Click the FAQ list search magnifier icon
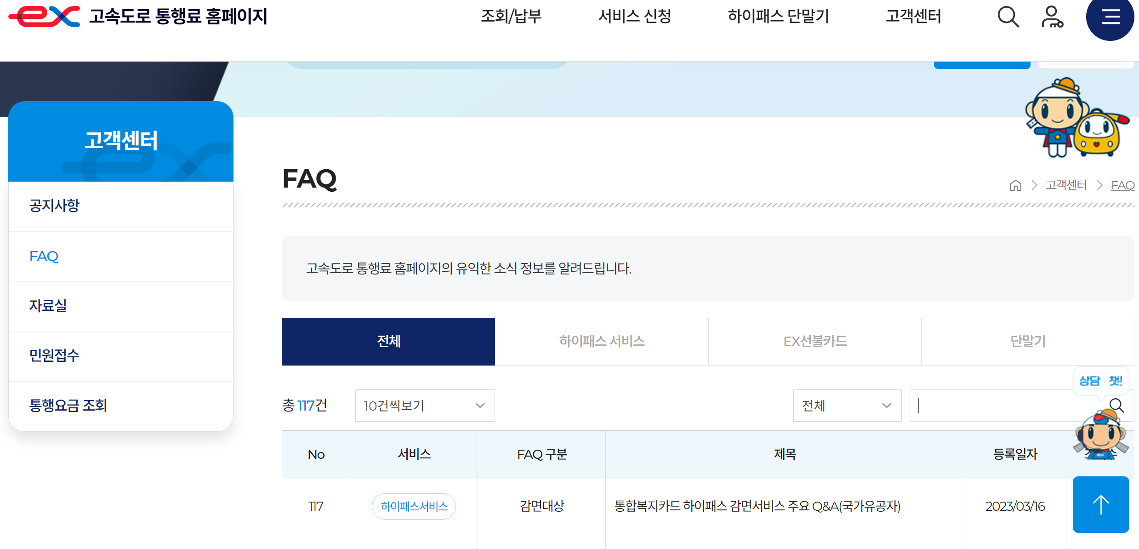Image resolution: width=1139 pixels, height=549 pixels. pos(1117,405)
